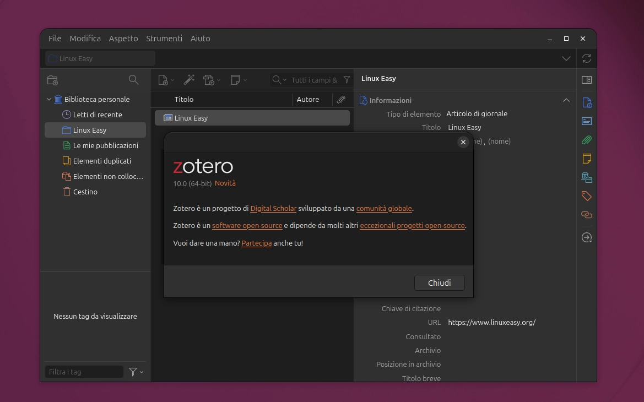This screenshot has width=644, height=402.
Task: Open the search mode dropdown magnifier
Action: pos(279,80)
